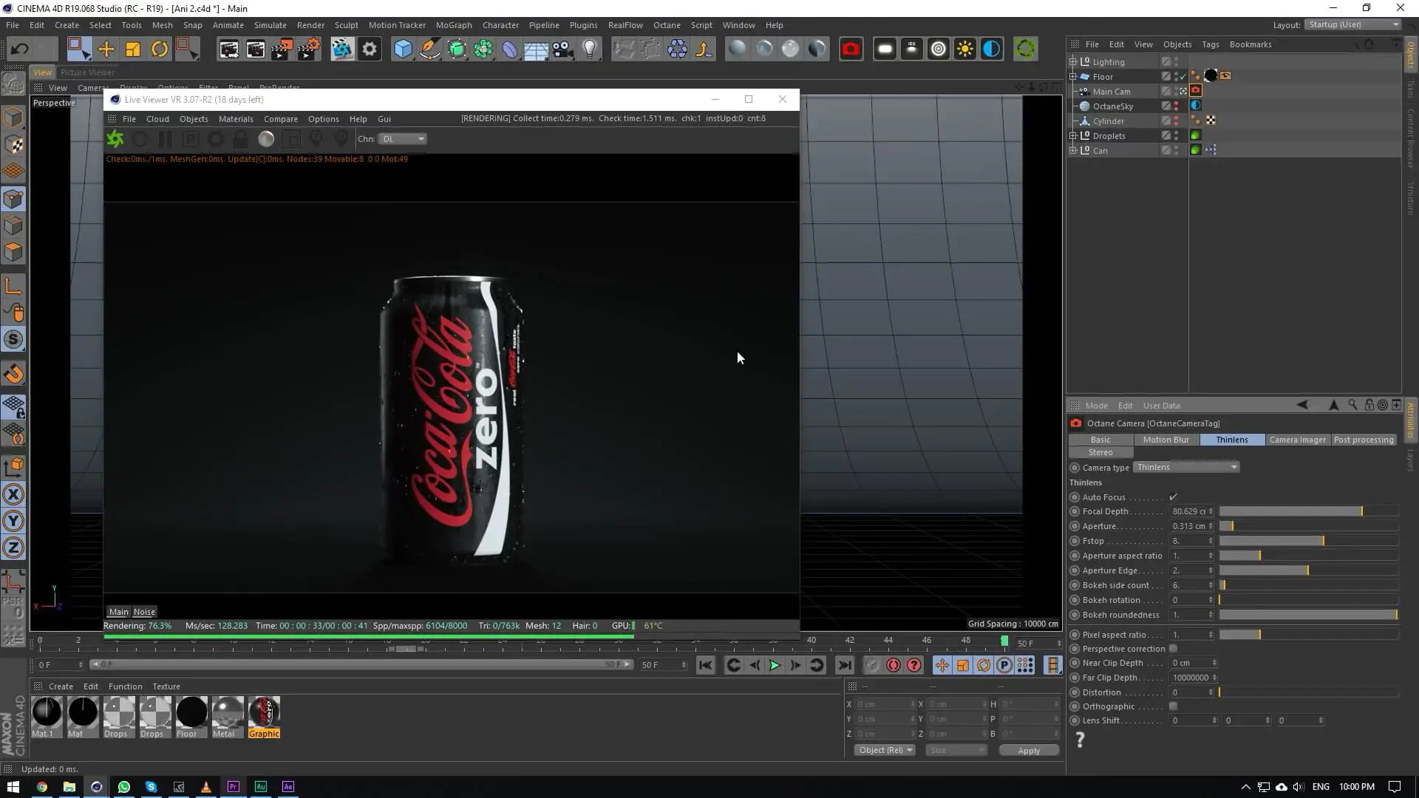This screenshot has height=798, width=1419.
Task: Toggle Auto Focus checkbox
Action: click(x=1173, y=497)
